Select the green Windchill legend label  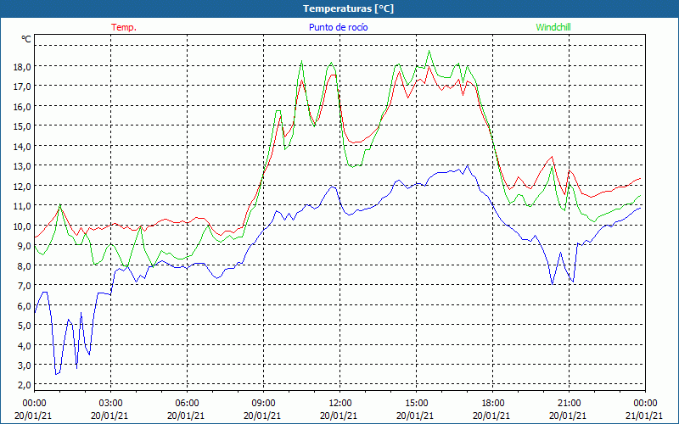coord(553,27)
